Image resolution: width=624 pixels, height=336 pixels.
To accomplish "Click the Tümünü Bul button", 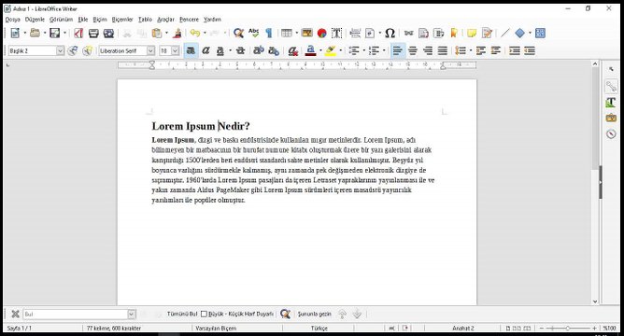I will coord(182,315).
